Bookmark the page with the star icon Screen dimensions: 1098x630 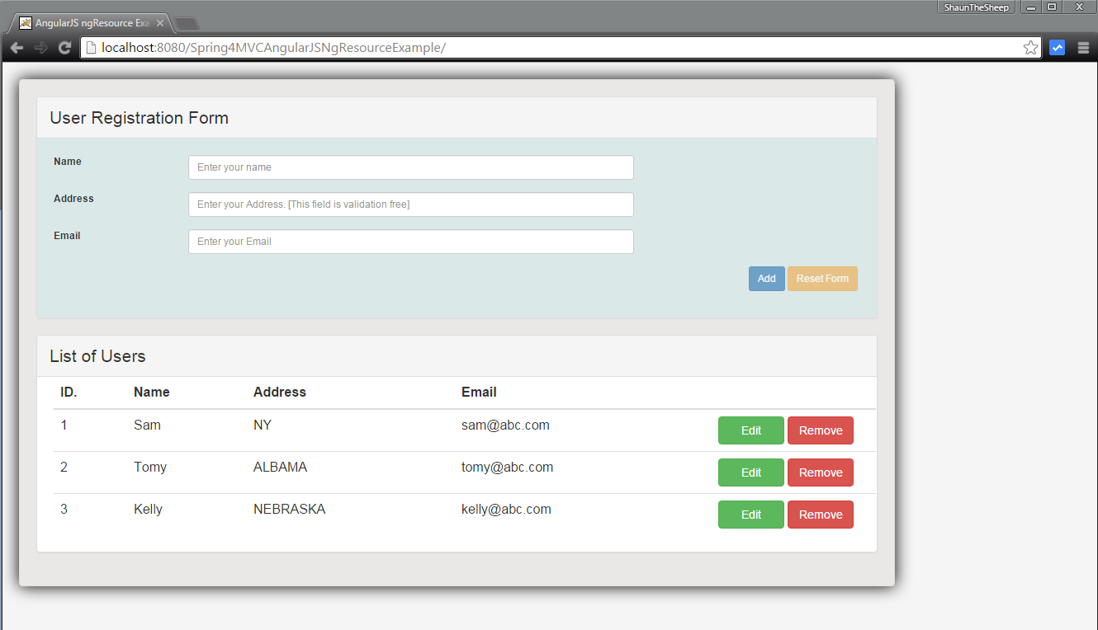[x=1029, y=47]
